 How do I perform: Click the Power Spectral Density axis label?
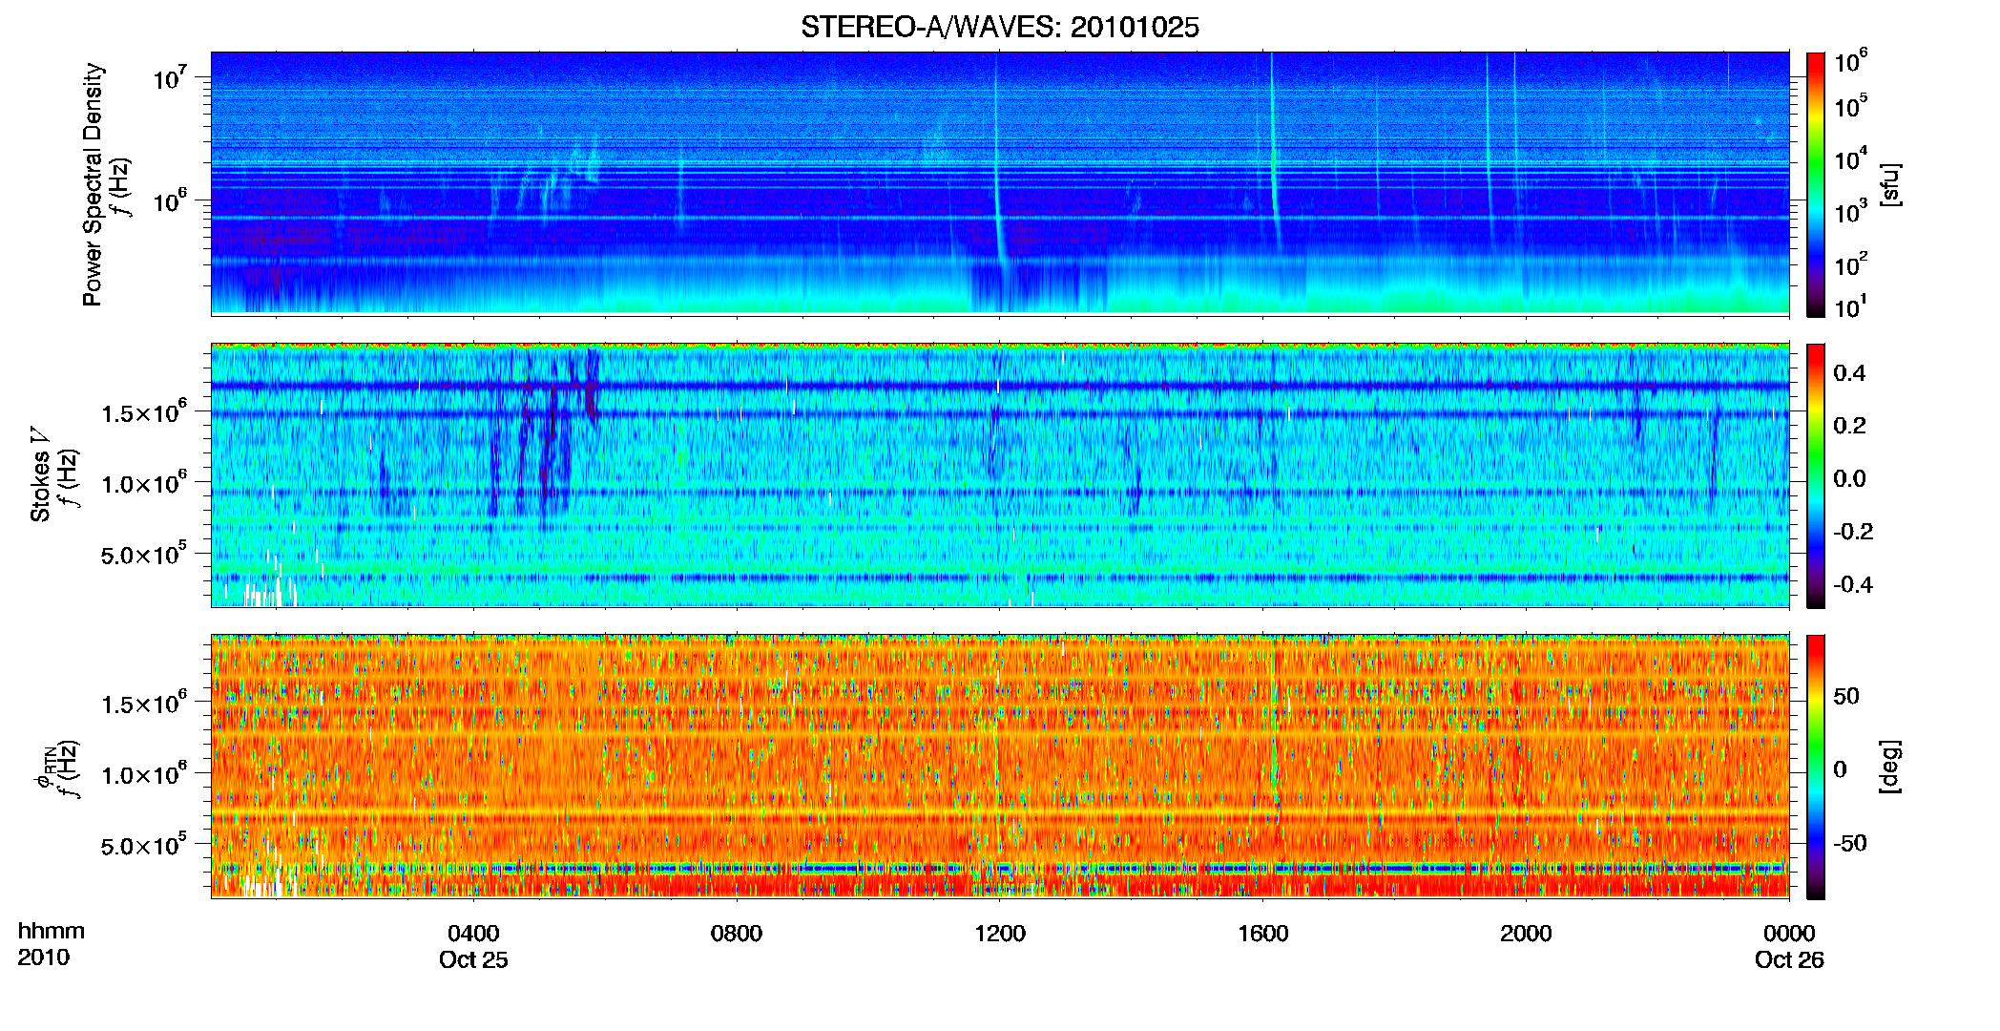[x=92, y=184]
